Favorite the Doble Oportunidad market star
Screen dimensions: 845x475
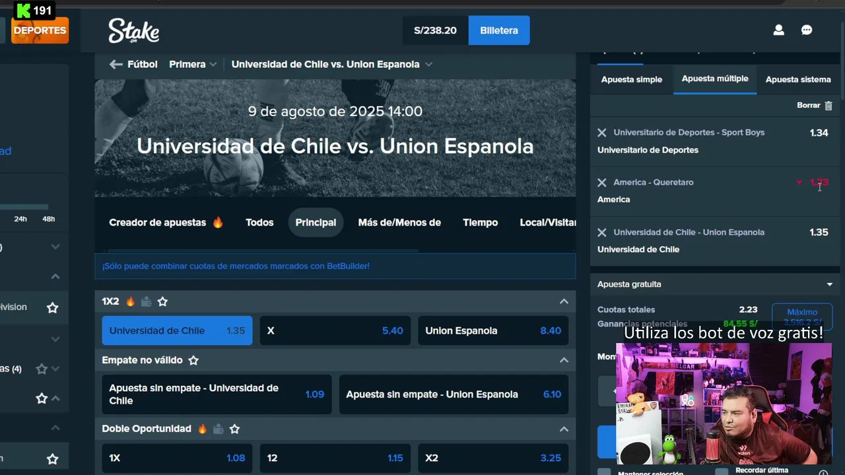click(x=234, y=429)
